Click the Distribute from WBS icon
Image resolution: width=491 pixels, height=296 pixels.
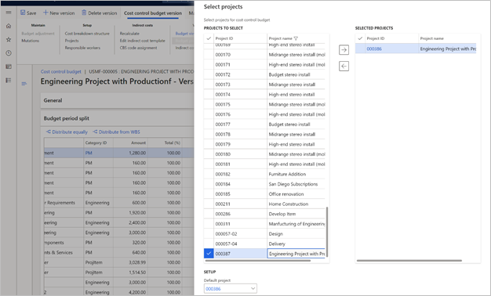pyautogui.click(x=95, y=132)
